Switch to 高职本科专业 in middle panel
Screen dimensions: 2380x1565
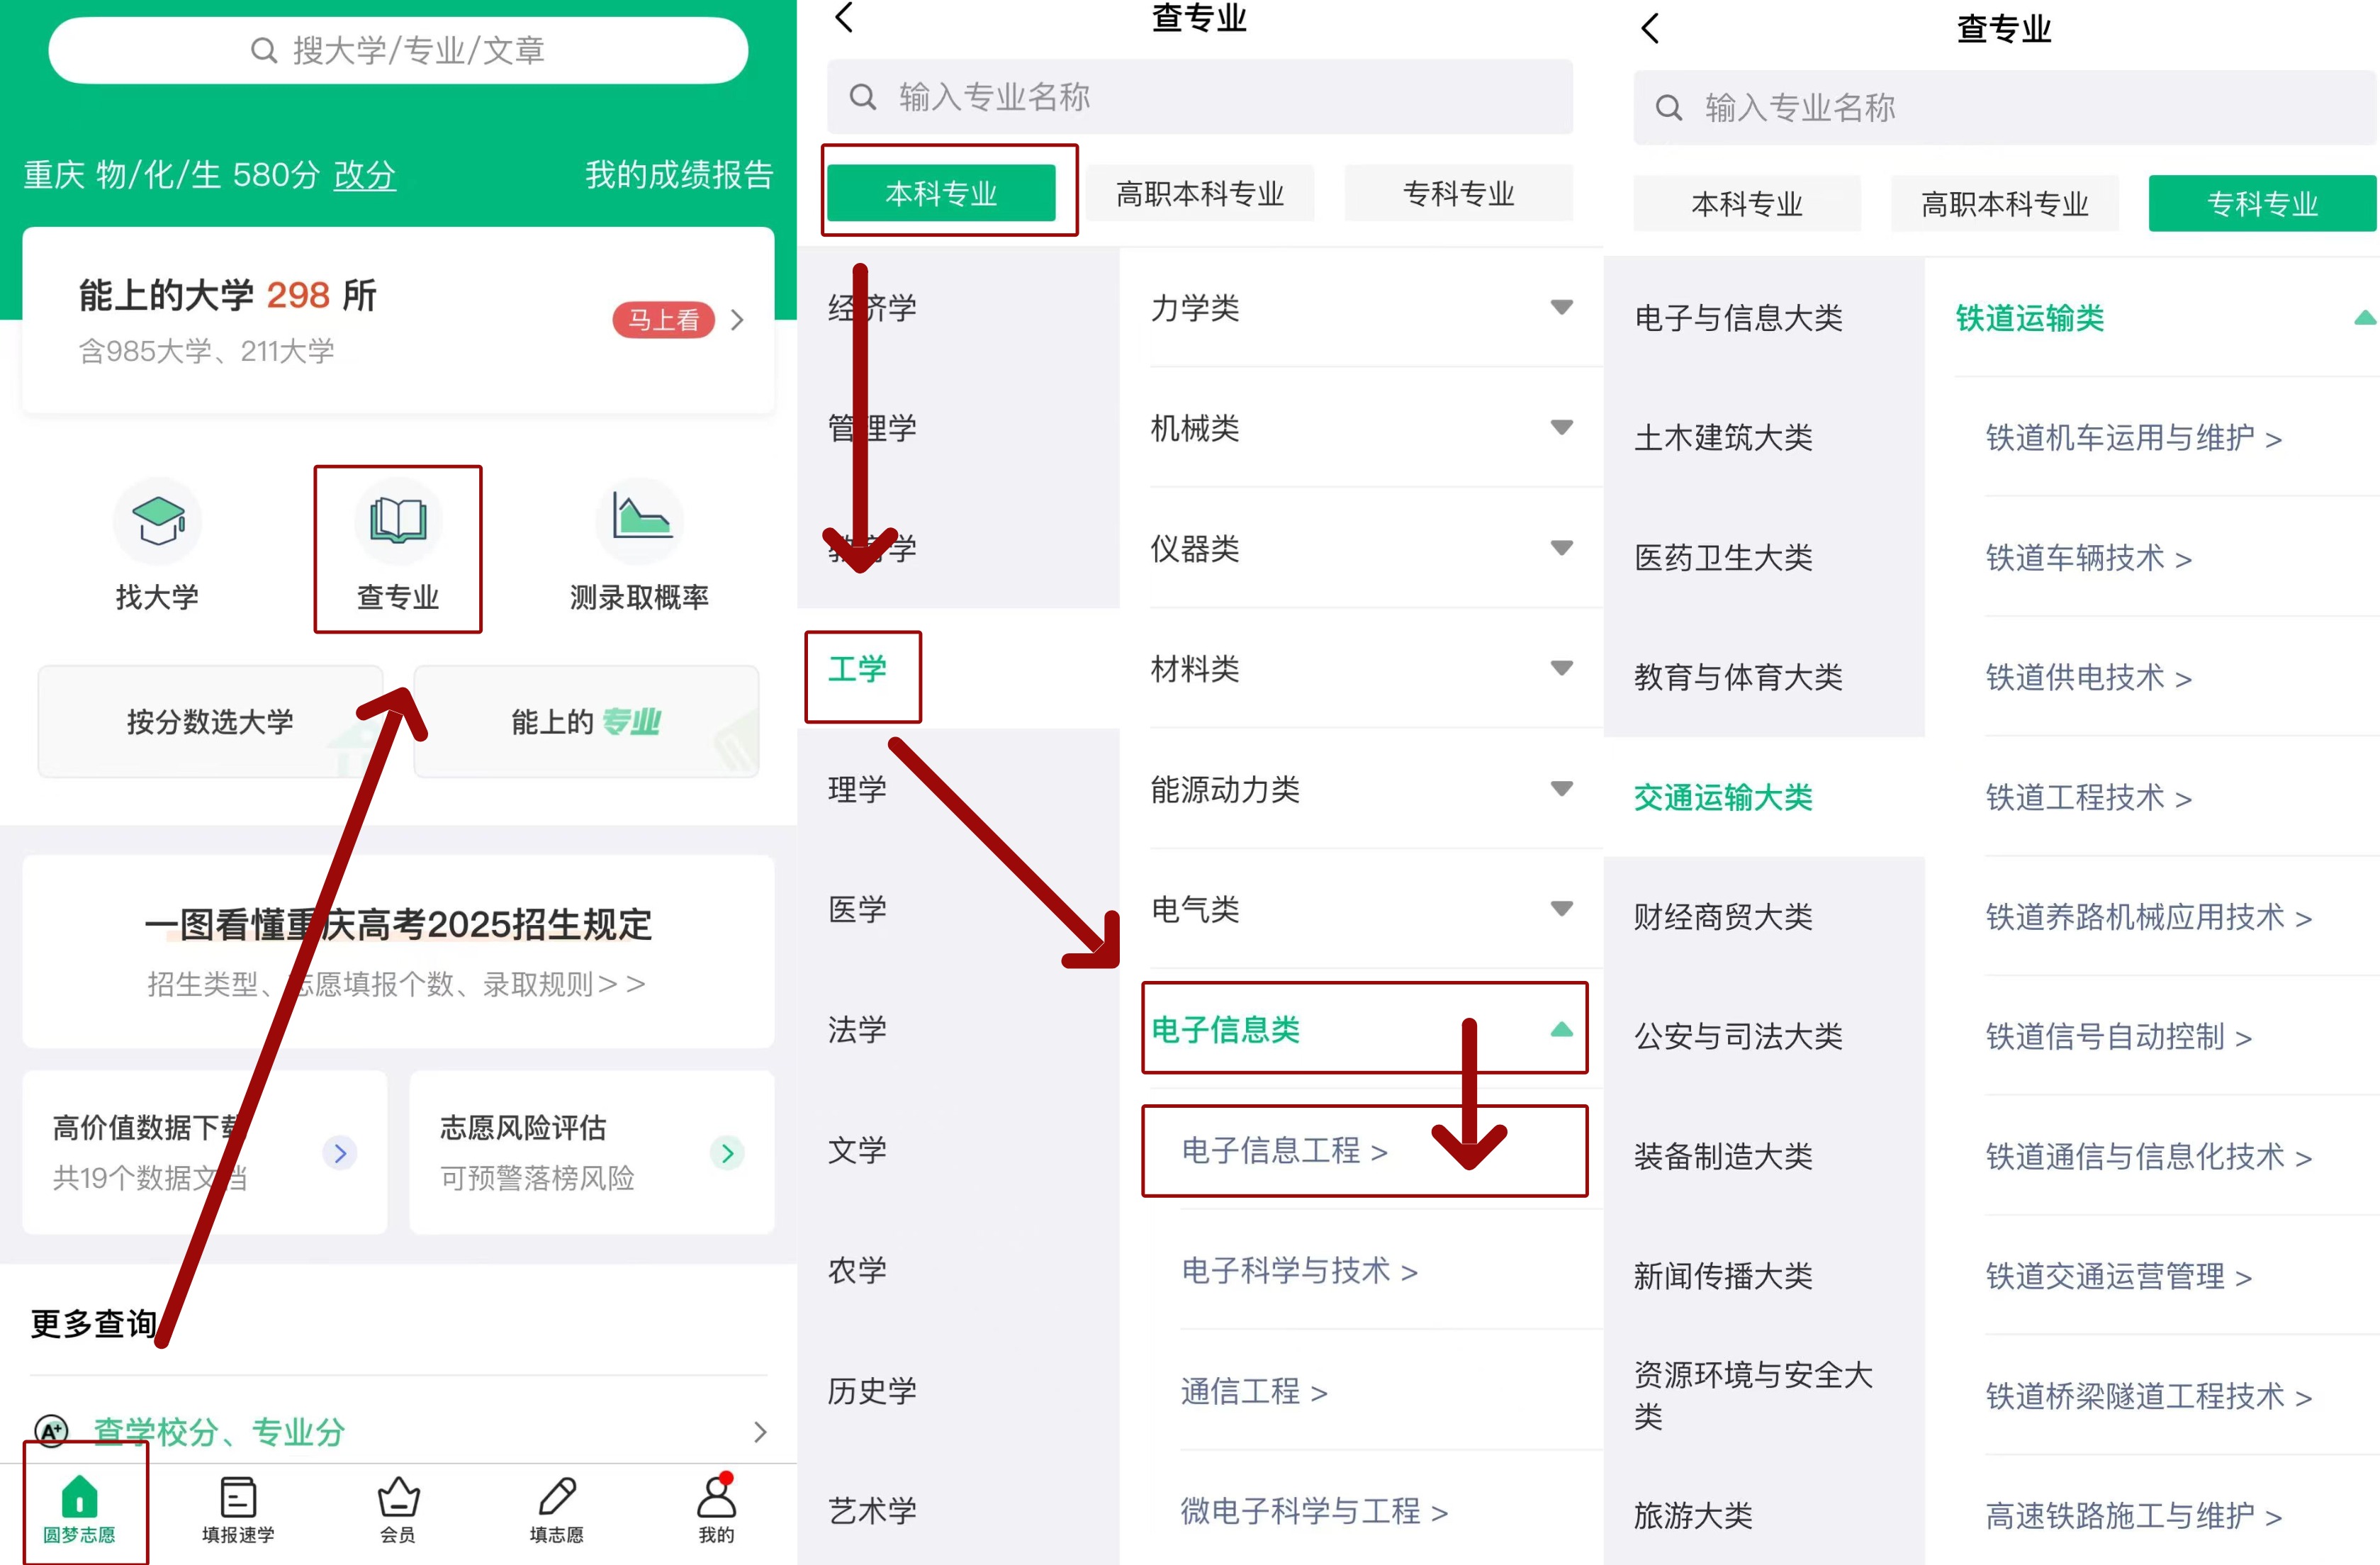(1199, 193)
